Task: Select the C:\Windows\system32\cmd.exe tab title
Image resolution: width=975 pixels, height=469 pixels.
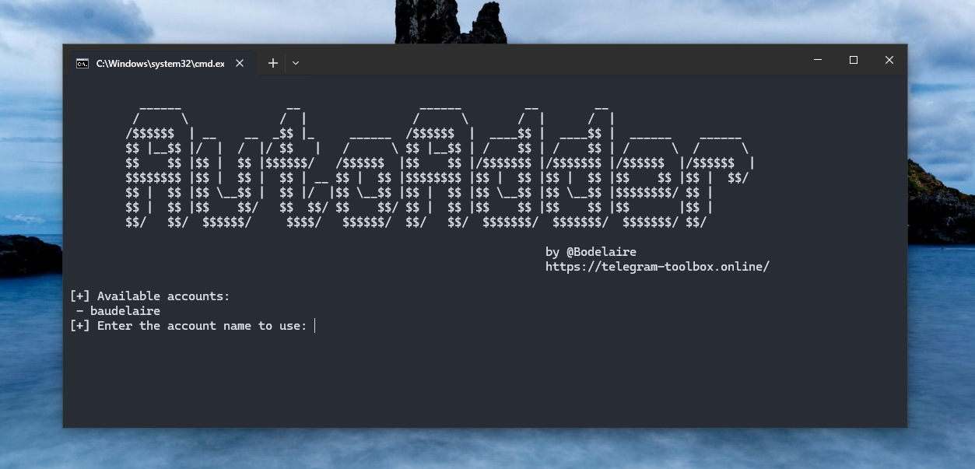Action: tap(160, 64)
